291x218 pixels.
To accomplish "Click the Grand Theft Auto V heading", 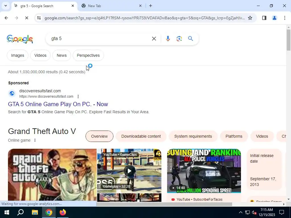I will (42, 131).
